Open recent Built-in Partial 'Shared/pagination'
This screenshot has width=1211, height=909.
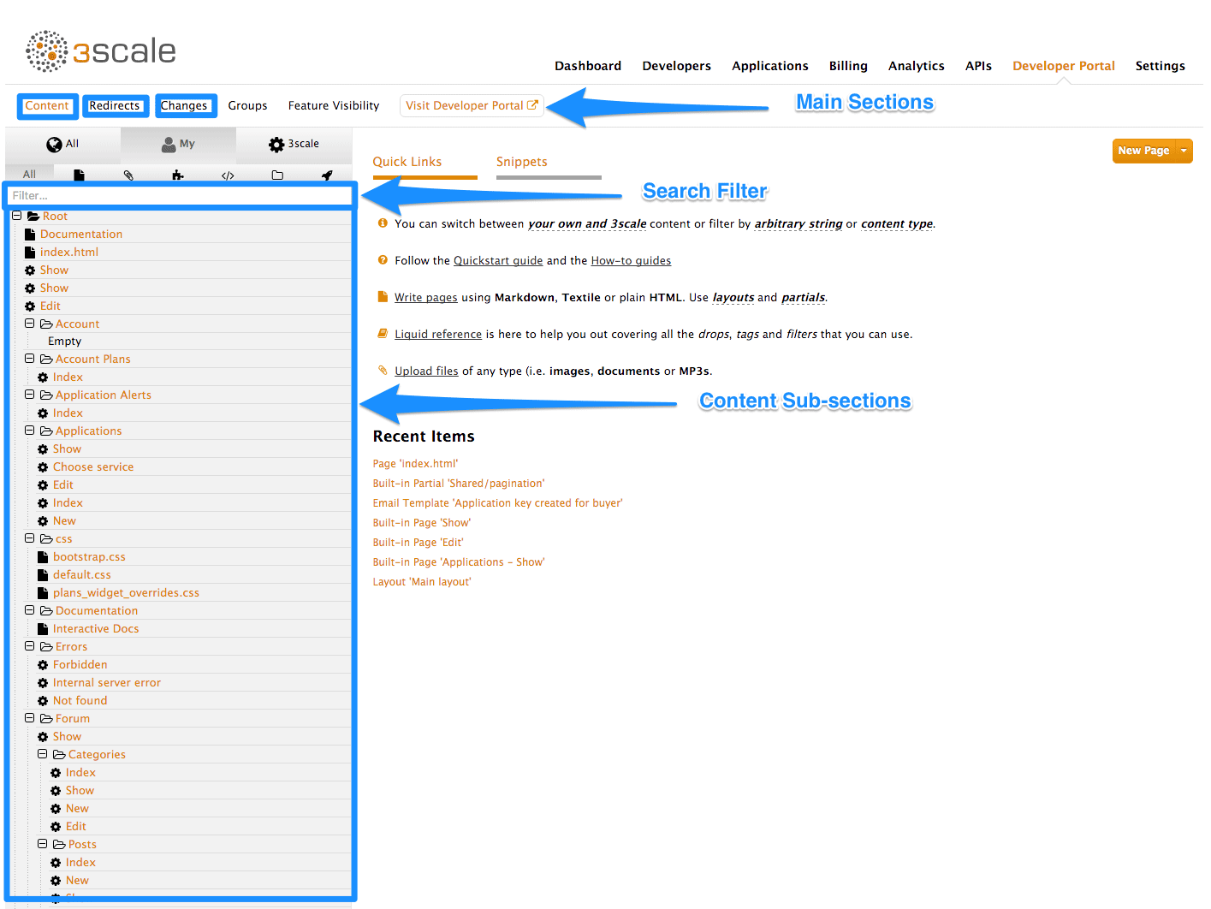click(x=459, y=484)
